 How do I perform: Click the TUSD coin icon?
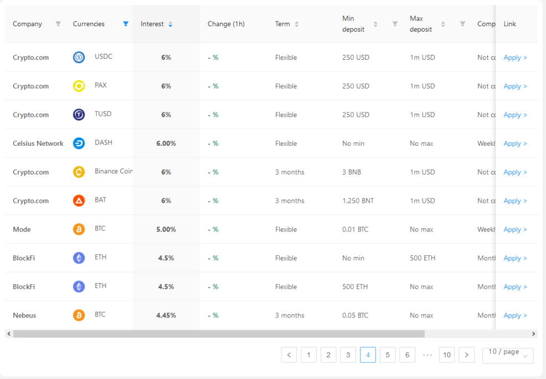(79, 115)
